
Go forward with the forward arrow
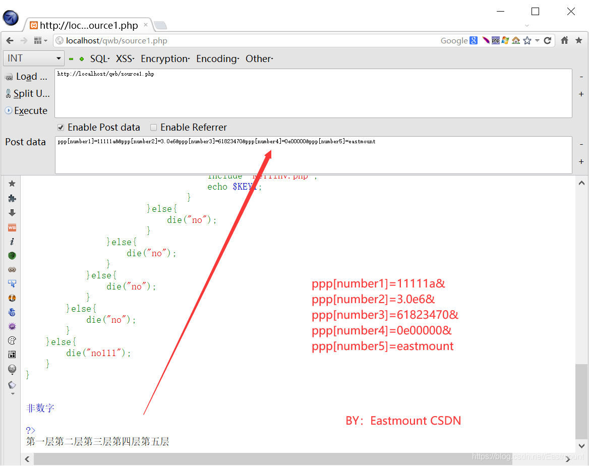coord(24,40)
